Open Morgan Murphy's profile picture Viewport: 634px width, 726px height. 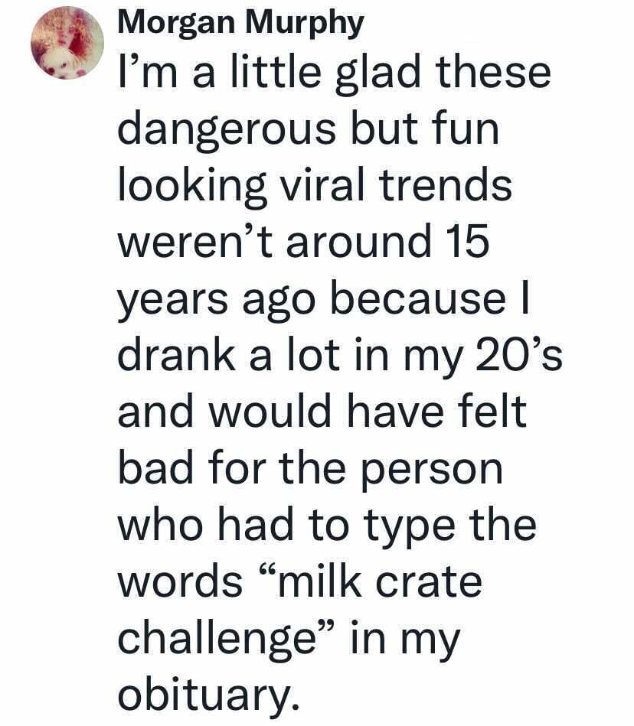pos(67,43)
